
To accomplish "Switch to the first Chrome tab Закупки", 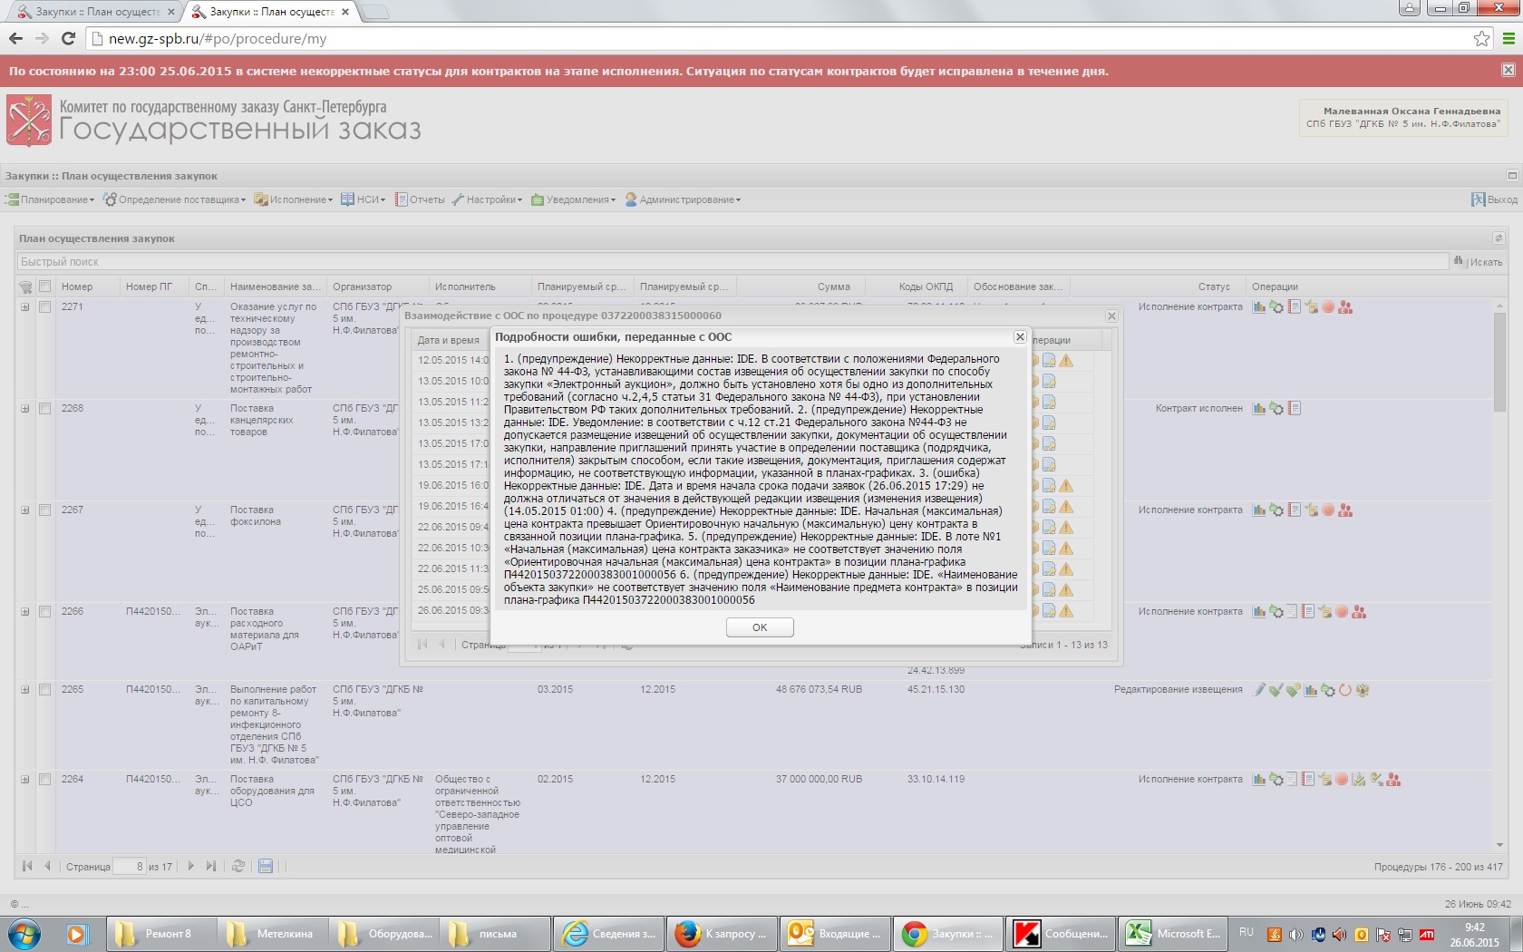I will point(96,12).
